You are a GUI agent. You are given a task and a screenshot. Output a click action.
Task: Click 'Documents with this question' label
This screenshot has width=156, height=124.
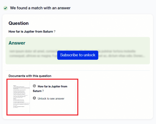pos(30,76)
